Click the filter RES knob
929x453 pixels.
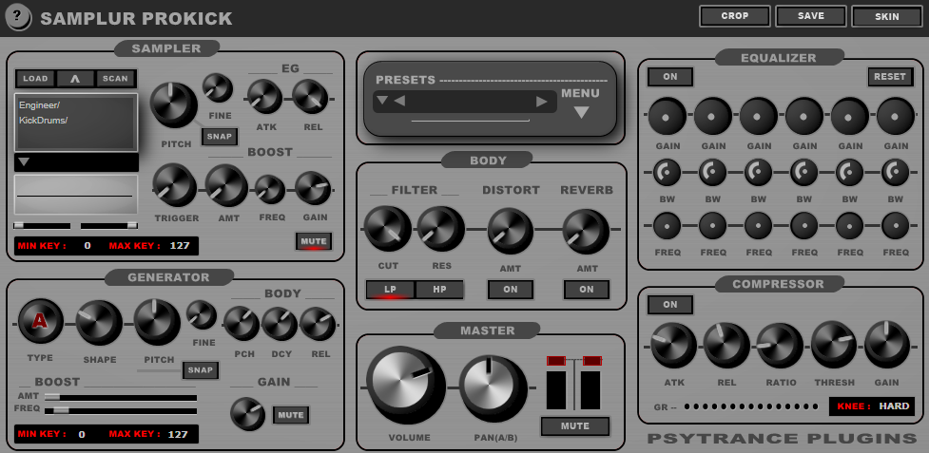441,230
